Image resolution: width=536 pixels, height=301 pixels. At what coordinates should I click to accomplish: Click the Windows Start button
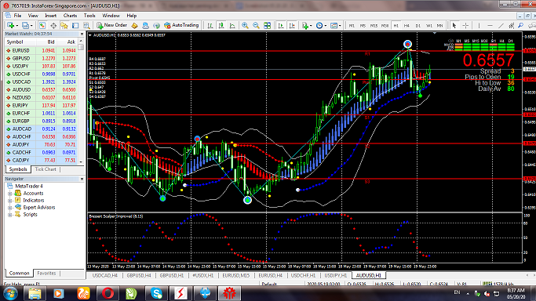(x=10, y=293)
